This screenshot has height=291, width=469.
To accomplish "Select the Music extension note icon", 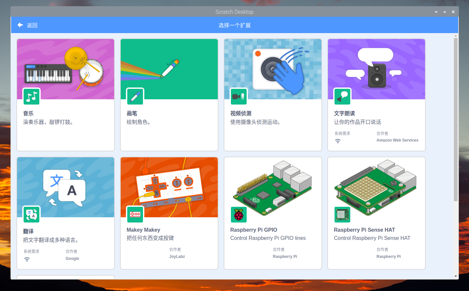I will point(32,97).
